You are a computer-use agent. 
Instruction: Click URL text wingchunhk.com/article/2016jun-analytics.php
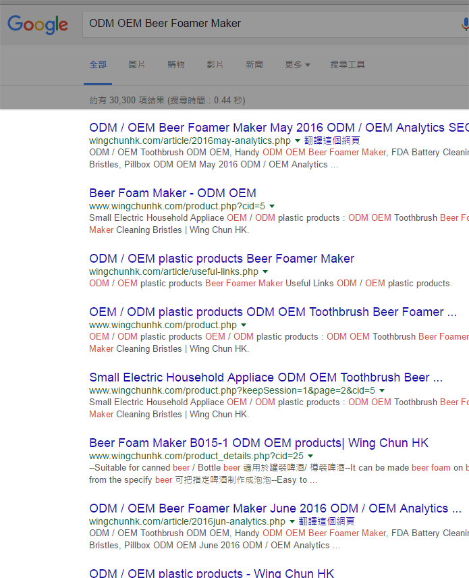point(187,521)
